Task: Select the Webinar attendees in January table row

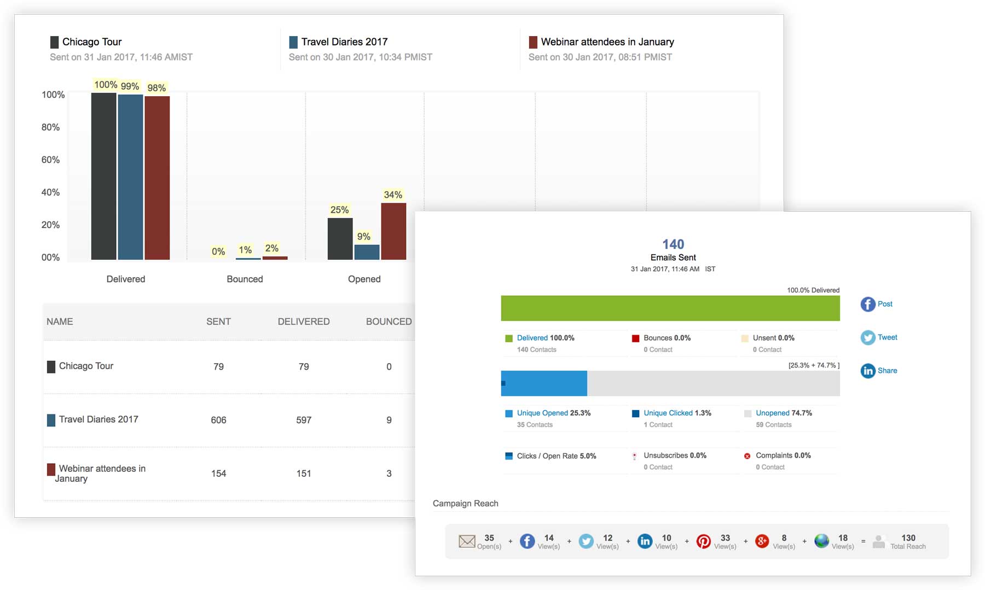Action: coord(229,474)
